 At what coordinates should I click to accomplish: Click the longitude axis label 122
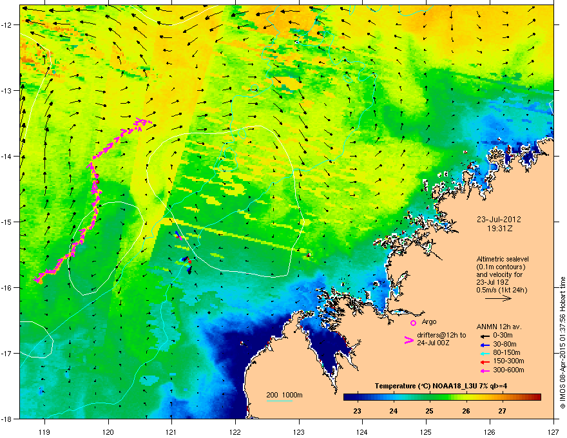(235, 432)
